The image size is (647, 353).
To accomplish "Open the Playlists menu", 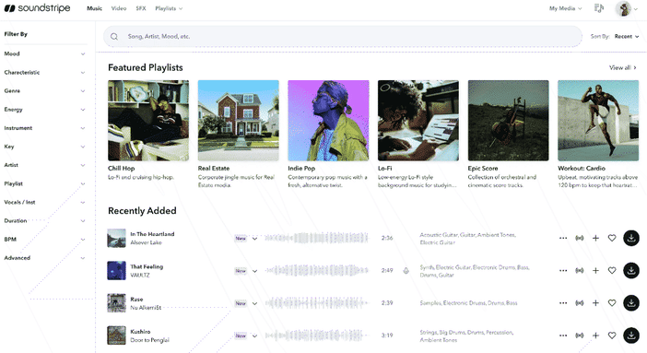I will tap(169, 8).
